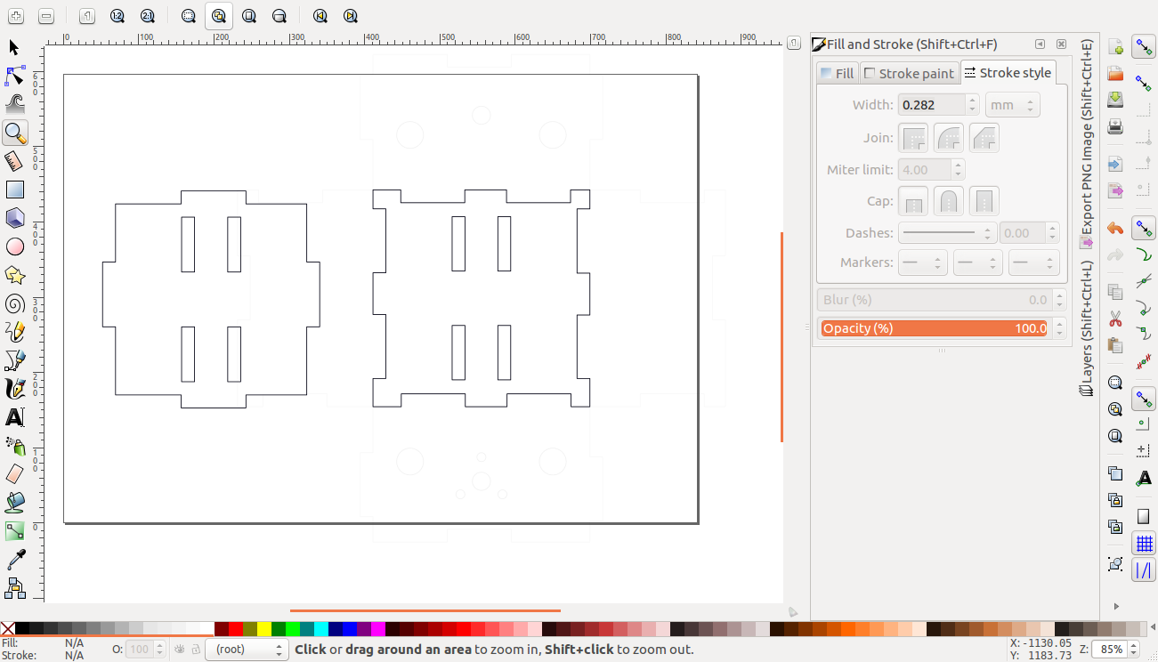1158x662 pixels.
Task: Select the Connector diagram tool
Action: 14,588
